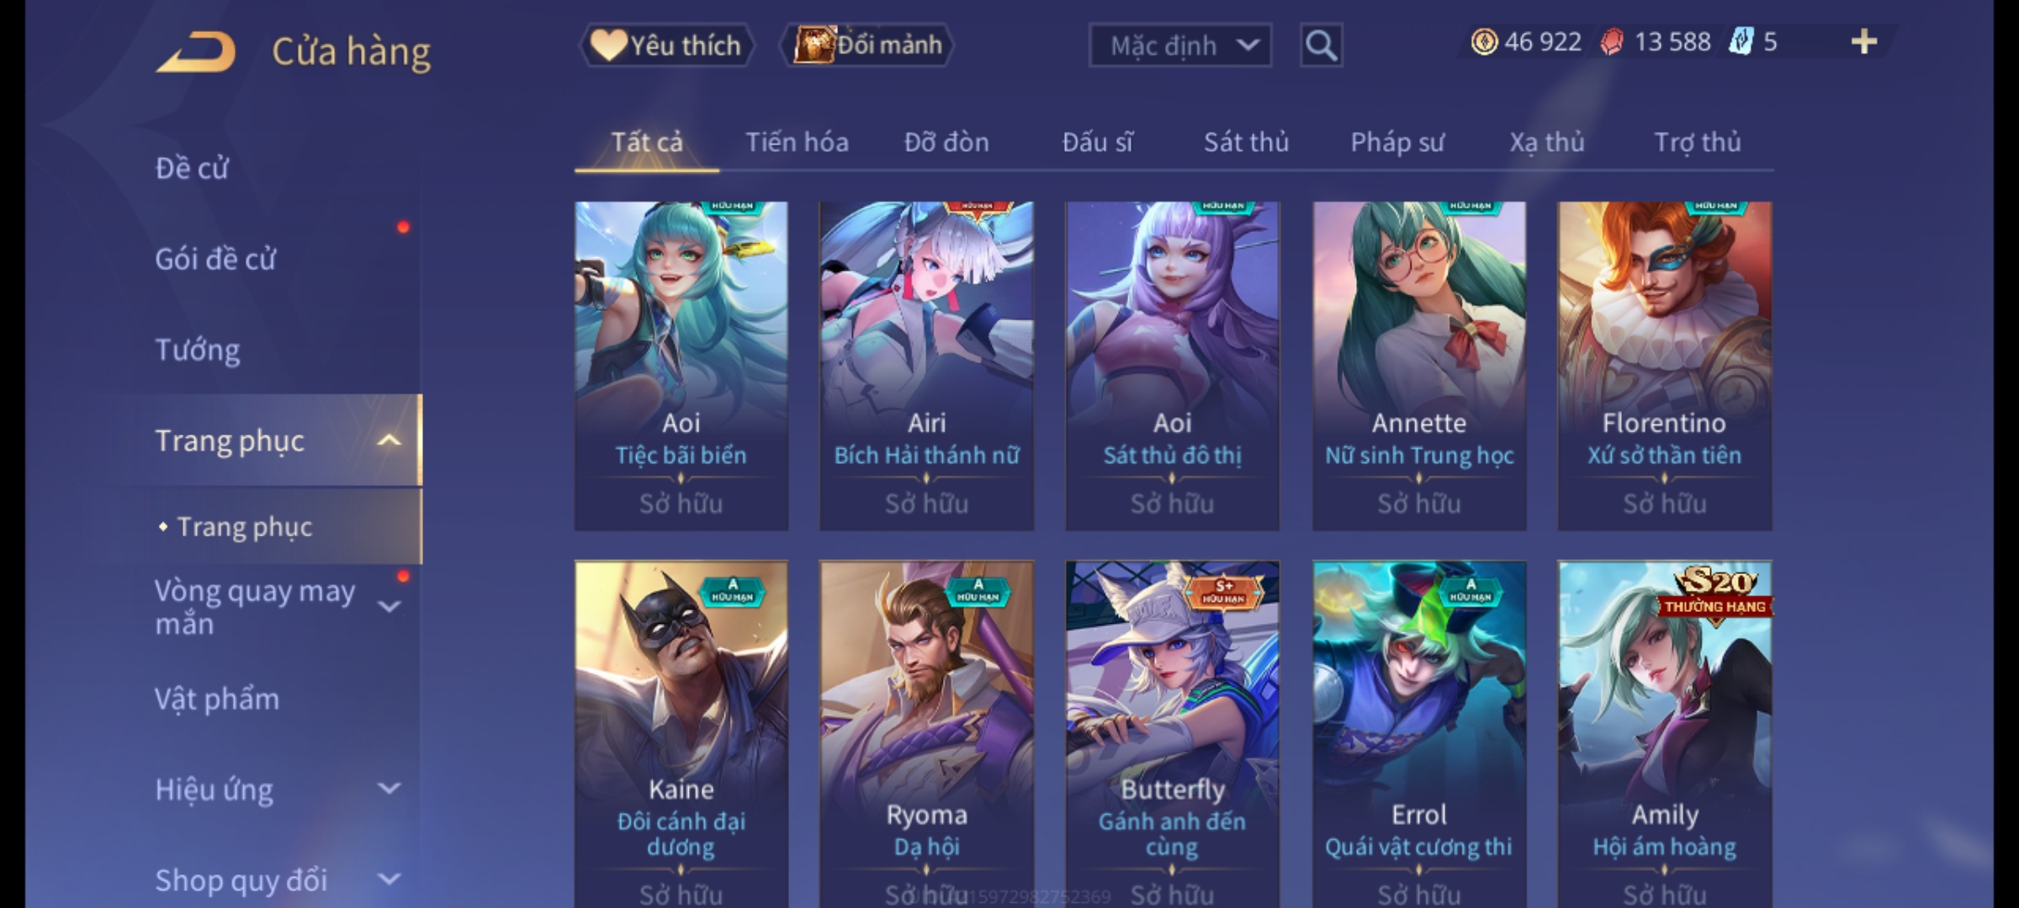Click the back arrow next to Cửa hàng
This screenshot has height=908, width=2019.
pyautogui.click(x=195, y=52)
